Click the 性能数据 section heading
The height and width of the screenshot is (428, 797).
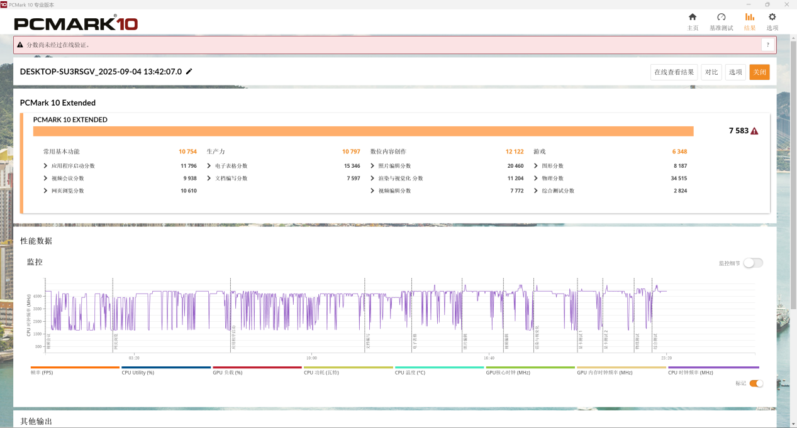36,241
